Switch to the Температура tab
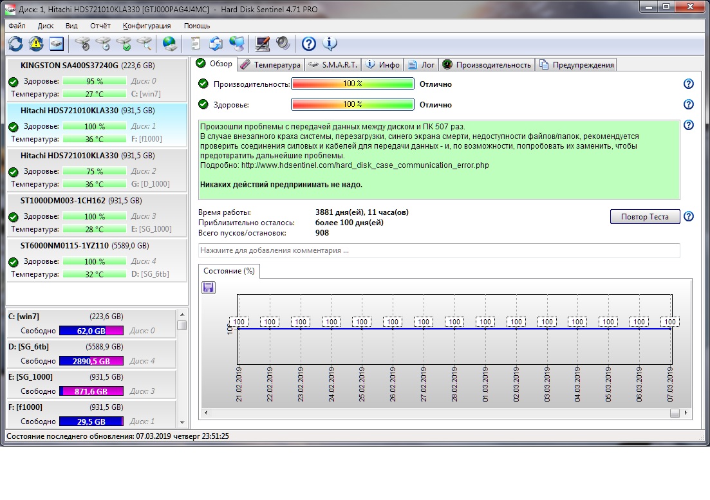This screenshot has height=500, width=710. coord(271,65)
